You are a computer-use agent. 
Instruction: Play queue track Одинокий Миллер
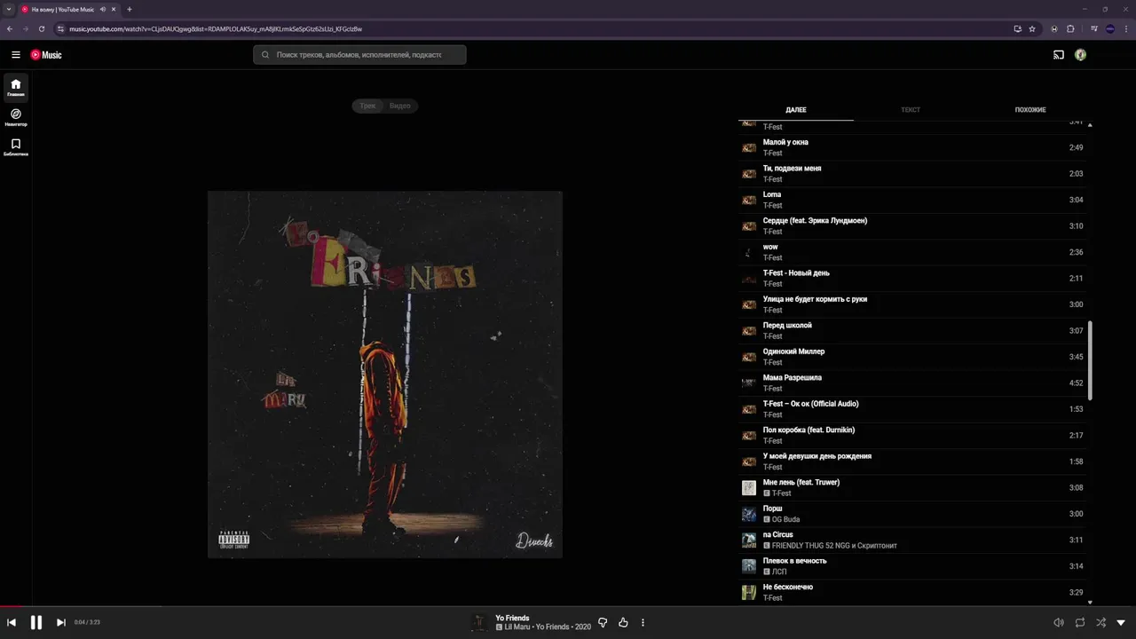click(913, 357)
